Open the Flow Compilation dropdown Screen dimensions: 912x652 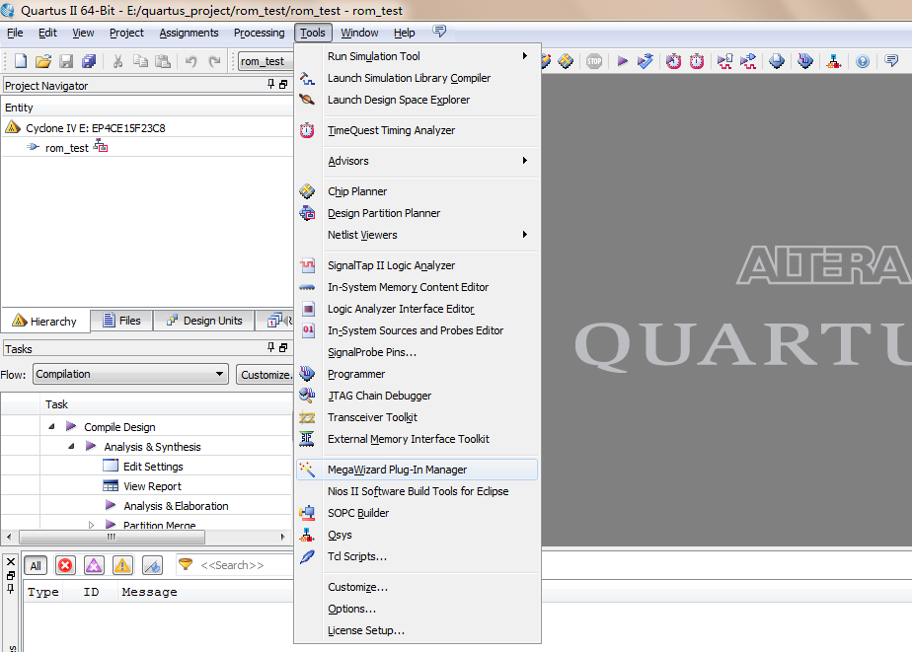pyautogui.click(x=130, y=374)
